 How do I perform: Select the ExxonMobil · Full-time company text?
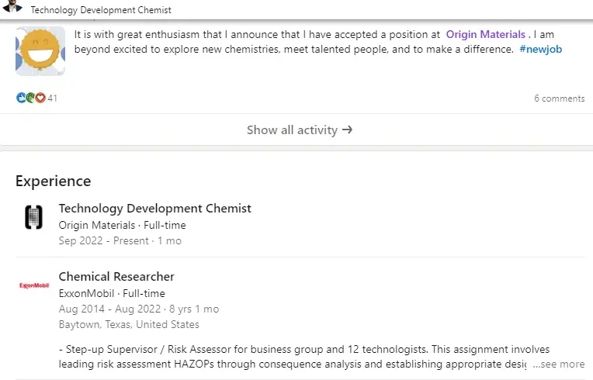pyautogui.click(x=112, y=293)
